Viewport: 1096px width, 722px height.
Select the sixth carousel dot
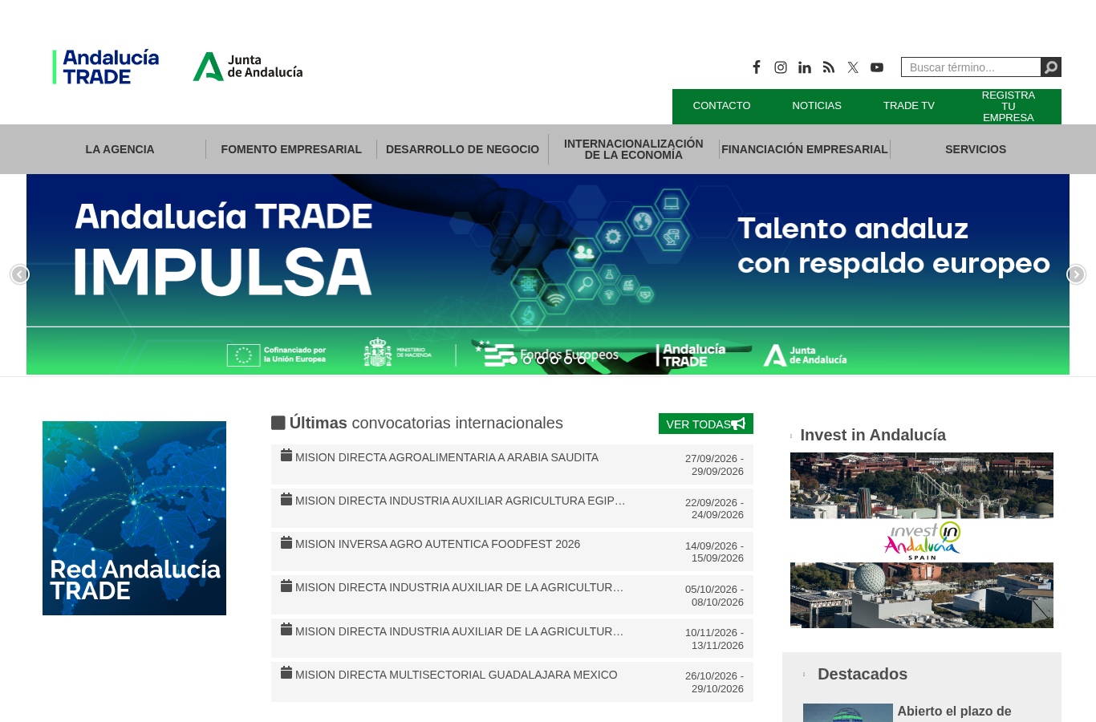pos(582,360)
